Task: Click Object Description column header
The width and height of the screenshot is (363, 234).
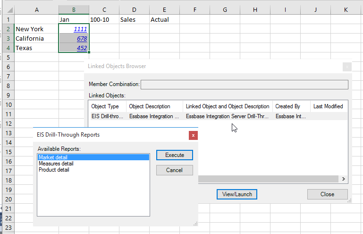Action: [x=155, y=106]
